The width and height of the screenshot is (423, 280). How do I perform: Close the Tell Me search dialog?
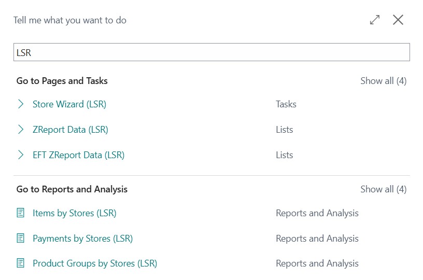point(398,20)
